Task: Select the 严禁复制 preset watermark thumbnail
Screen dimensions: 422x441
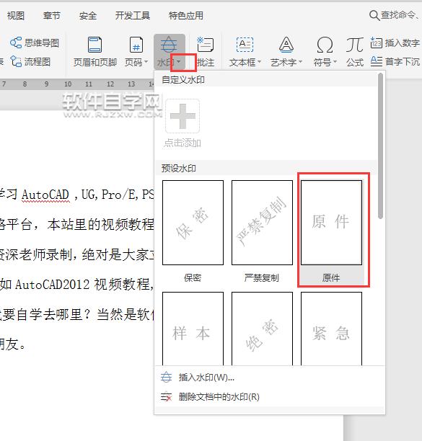Action: click(x=262, y=223)
